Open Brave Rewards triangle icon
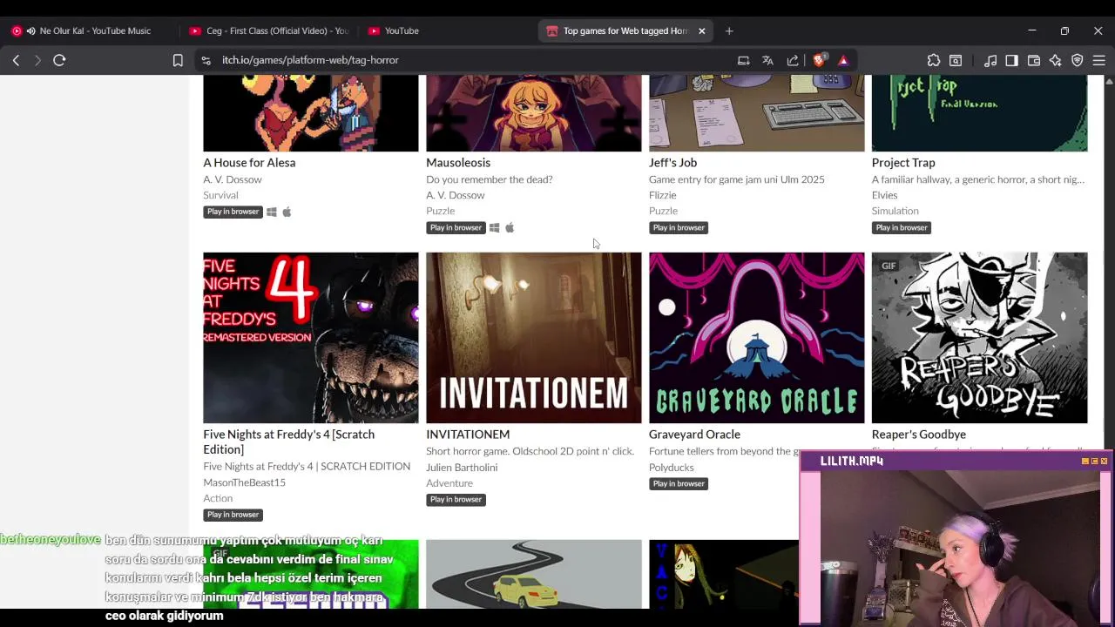This screenshot has width=1115, height=627. point(843,60)
